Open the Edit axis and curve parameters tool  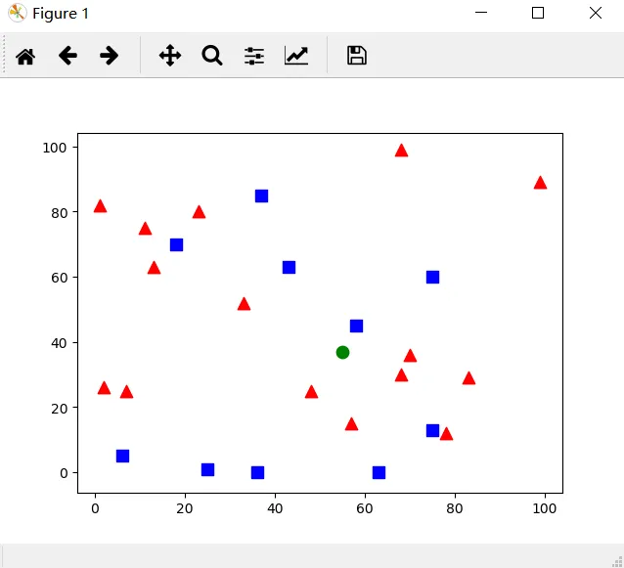coord(296,56)
